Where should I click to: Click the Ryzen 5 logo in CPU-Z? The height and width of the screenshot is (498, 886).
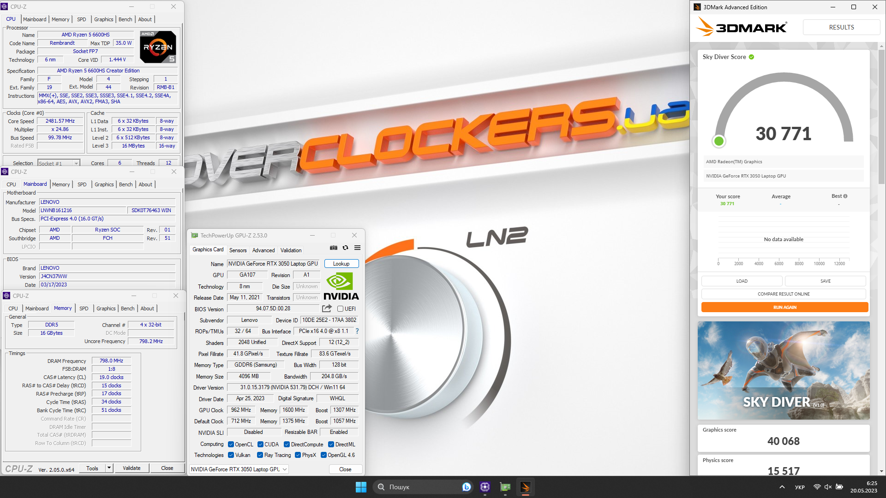pyautogui.click(x=158, y=47)
